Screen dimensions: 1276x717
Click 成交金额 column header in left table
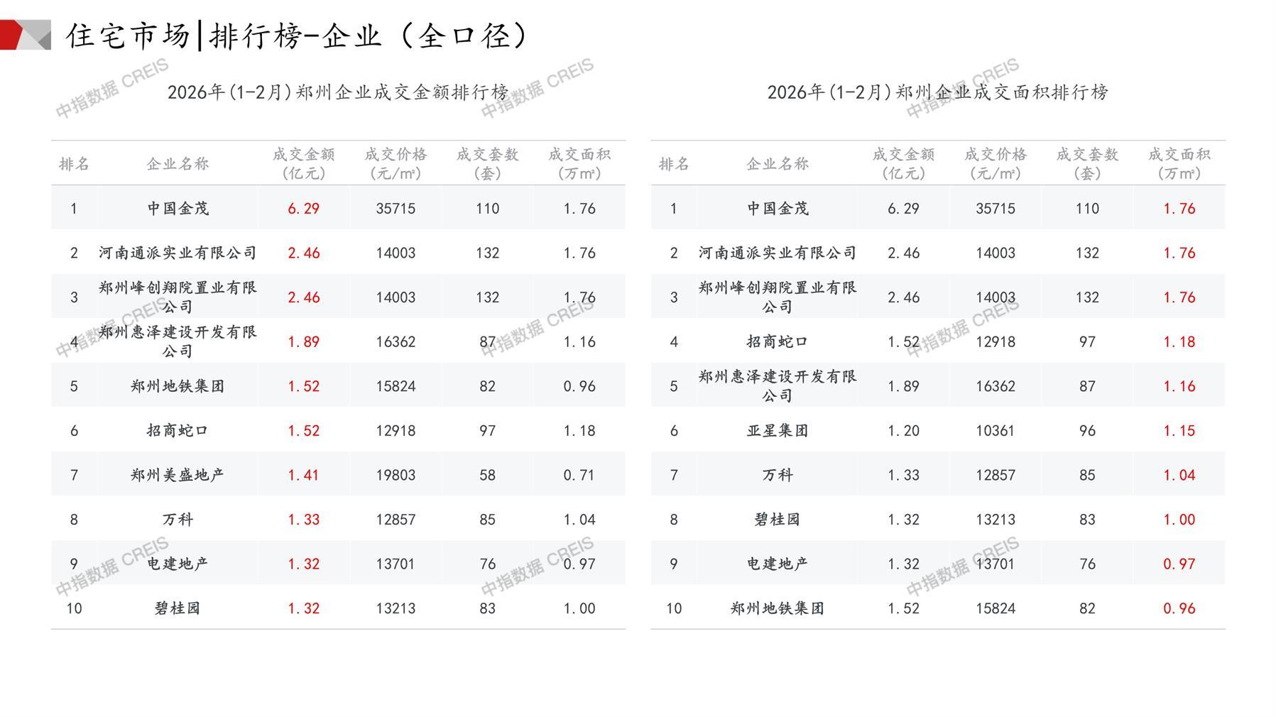pos(303,163)
